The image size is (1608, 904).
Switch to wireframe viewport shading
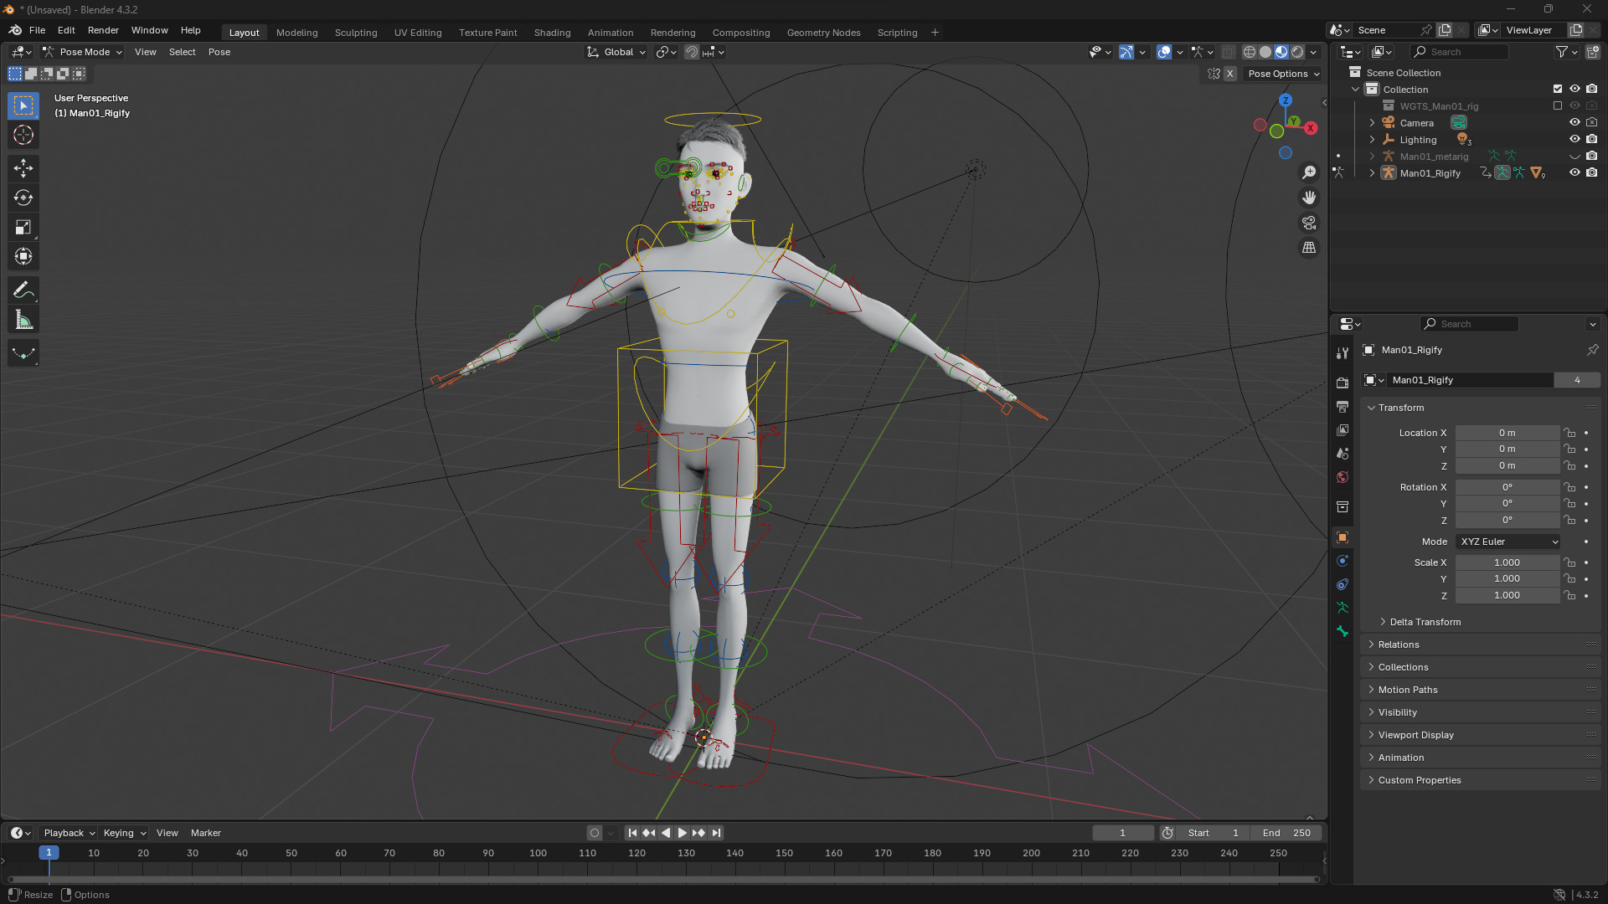(1250, 52)
